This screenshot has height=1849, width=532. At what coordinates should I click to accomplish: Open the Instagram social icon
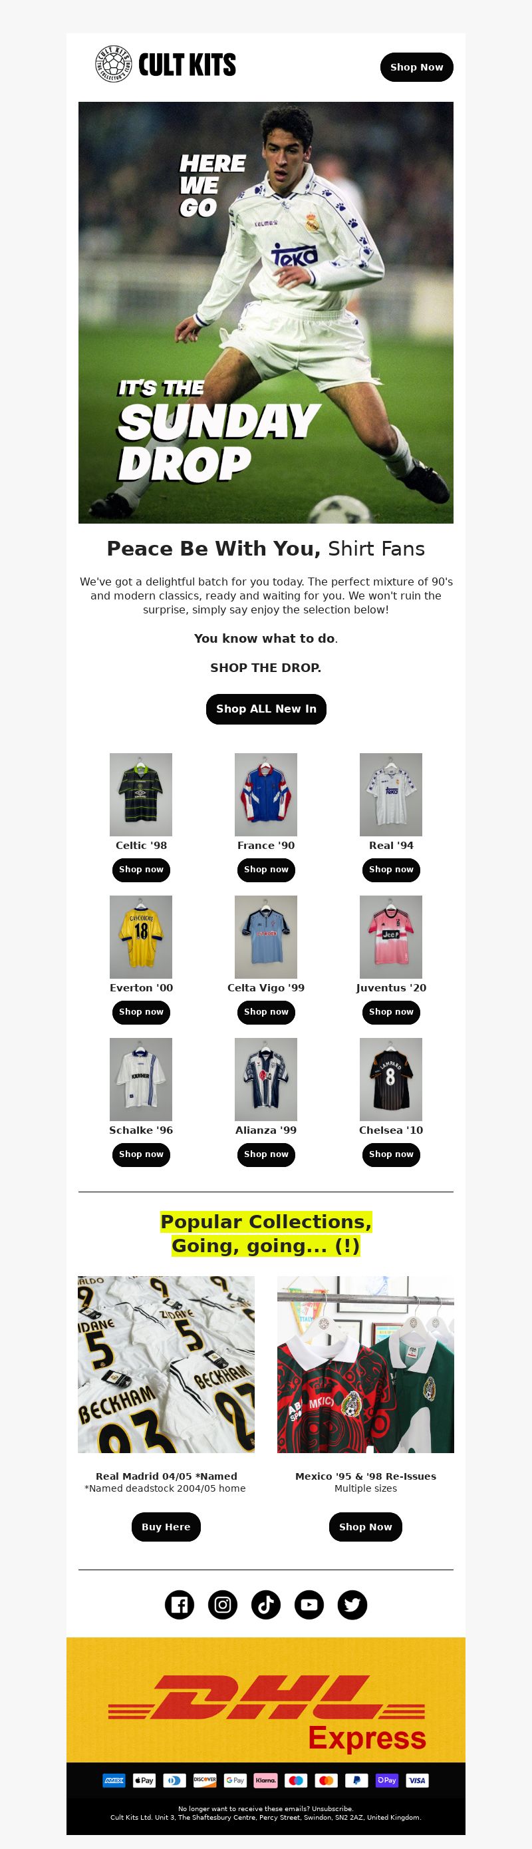coord(222,1604)
